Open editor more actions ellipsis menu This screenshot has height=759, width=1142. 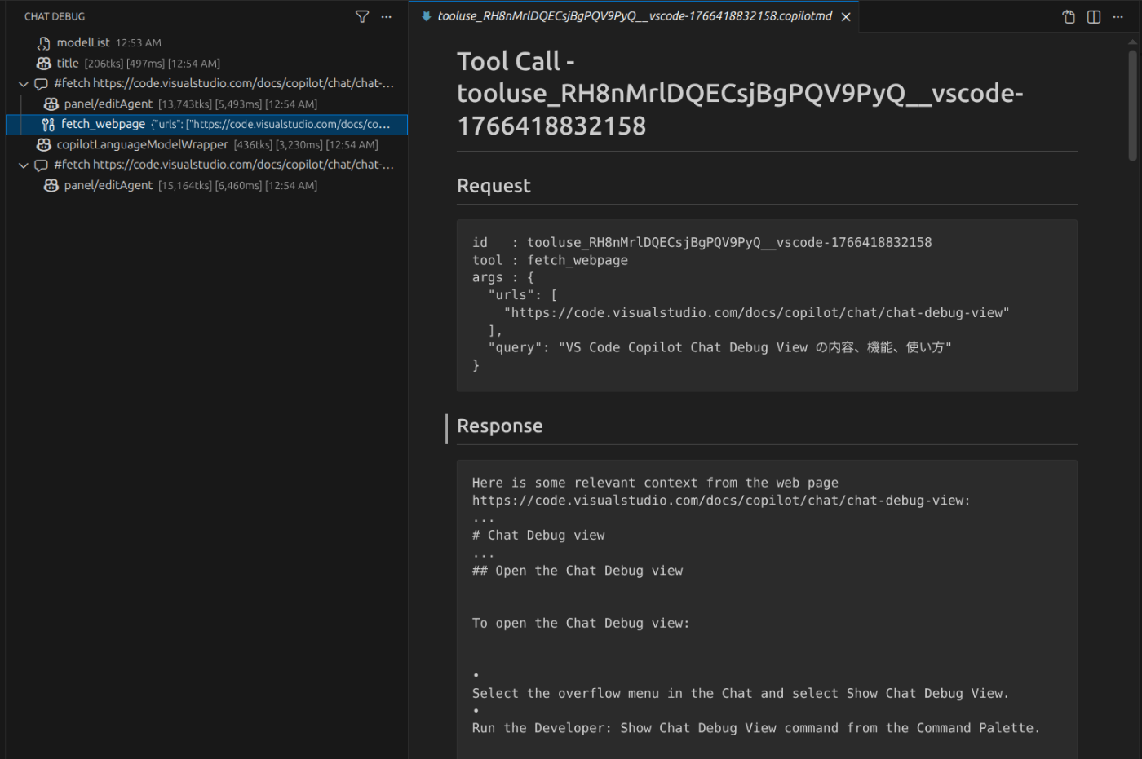(x=1118, y=16)
